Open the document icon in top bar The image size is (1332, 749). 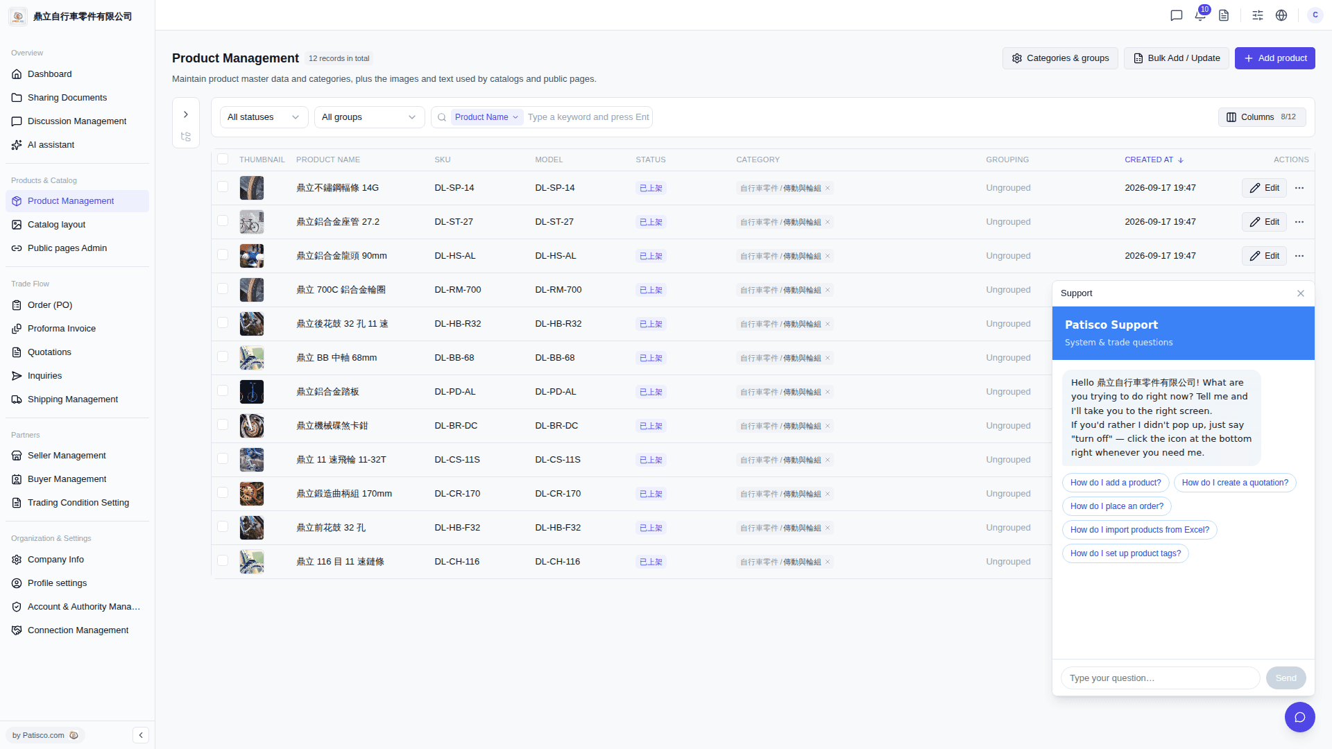click(x=1224, y=15)
